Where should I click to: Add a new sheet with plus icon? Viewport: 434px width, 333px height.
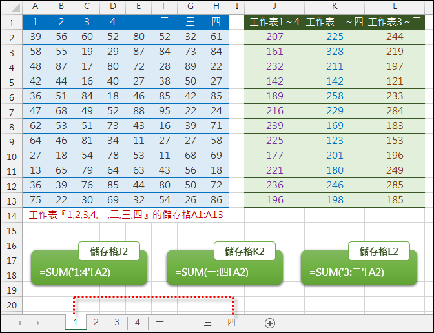[x=269, y=323]
